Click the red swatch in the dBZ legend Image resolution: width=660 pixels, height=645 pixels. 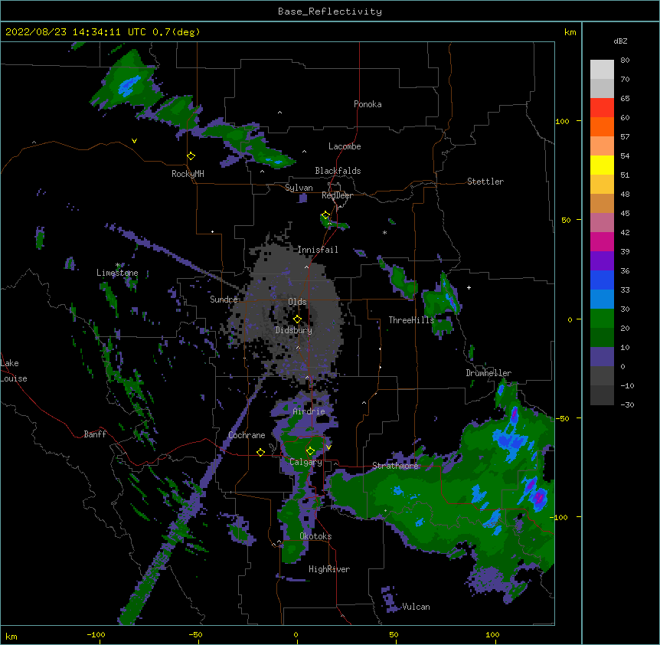coord(602,107)
